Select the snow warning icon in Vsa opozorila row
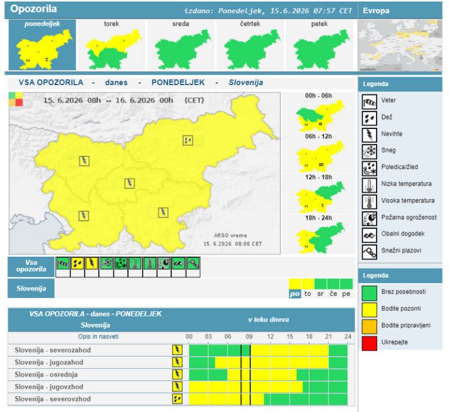This screenshot has width=449, height=412. click(106, 263)
